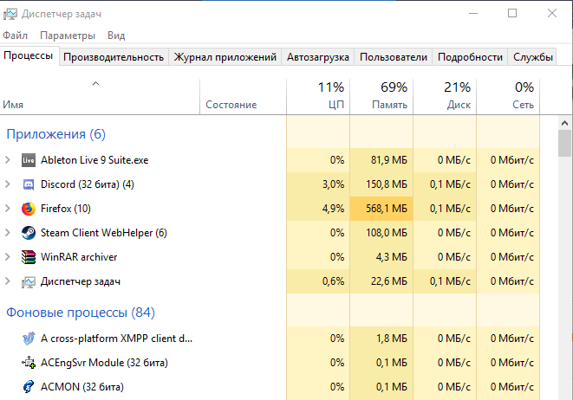Sort processes by ЦП column header
The width and height of the screenshot is (573, 400).
(x=318, y=95)
